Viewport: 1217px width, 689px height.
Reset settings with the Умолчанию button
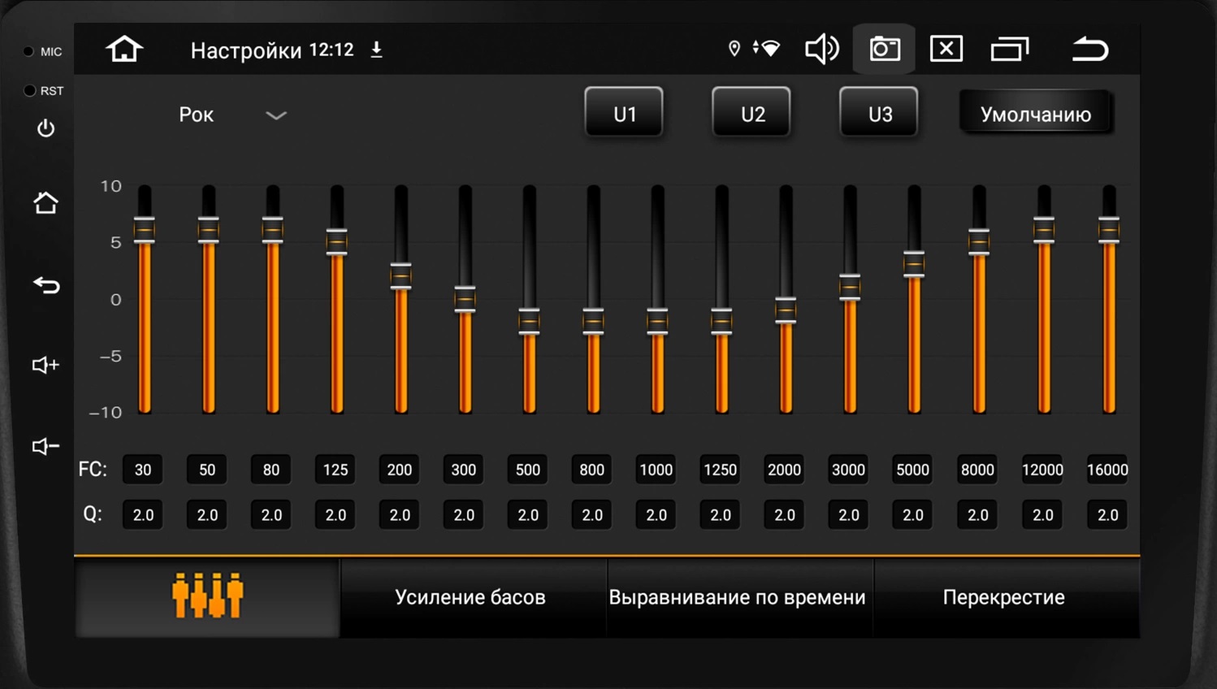1036,114
